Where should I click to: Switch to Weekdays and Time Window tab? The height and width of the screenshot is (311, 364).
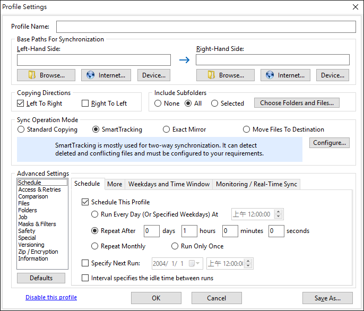click(x=169, y=184)
